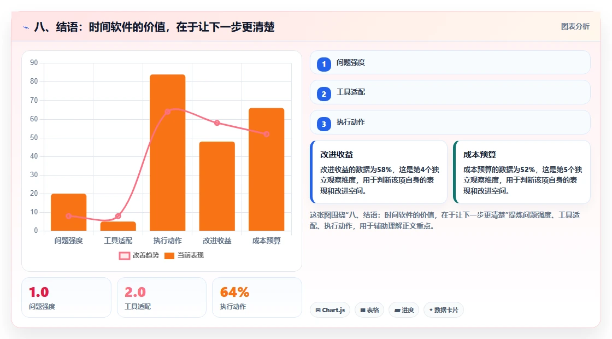Click the numbered badge 1 for 问题强度
612x339 pixels.
[324, 64]
